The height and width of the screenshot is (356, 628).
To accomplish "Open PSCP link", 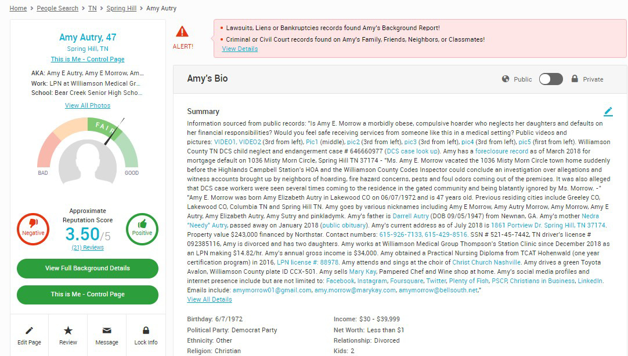I will [499, 281].
